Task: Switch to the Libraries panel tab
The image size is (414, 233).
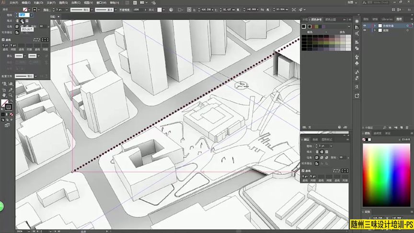Action: pos(387,19)
